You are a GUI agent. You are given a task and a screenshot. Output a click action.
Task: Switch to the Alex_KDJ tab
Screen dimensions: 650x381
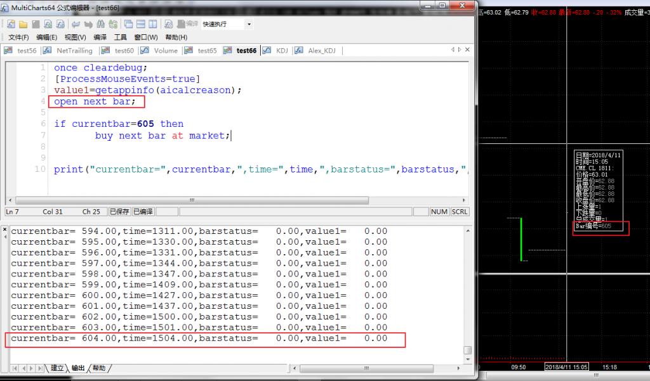coord(316,51)
